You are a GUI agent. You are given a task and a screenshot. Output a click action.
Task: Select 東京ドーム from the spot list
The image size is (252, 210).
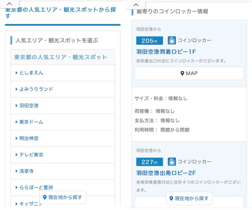pyautogui.click(x=31, y=122)
